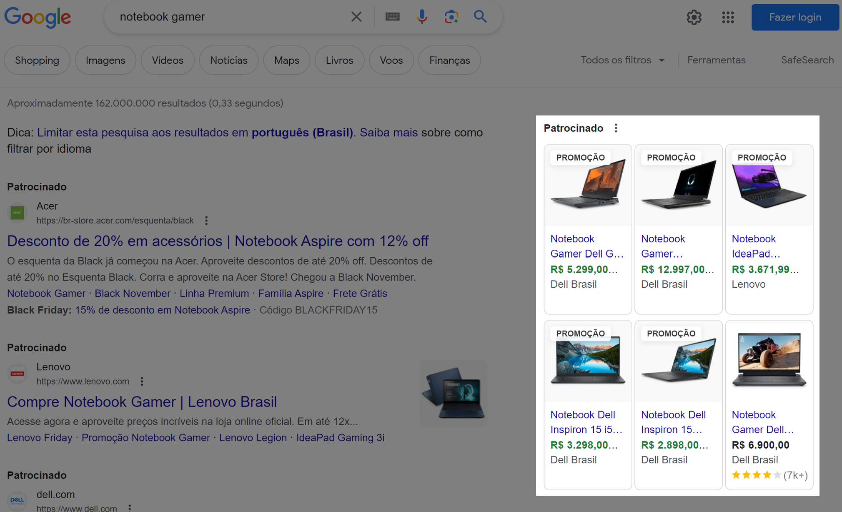Click inside the search input field
The height and width of the screenshot is (512, 842).
coord(233,17)
